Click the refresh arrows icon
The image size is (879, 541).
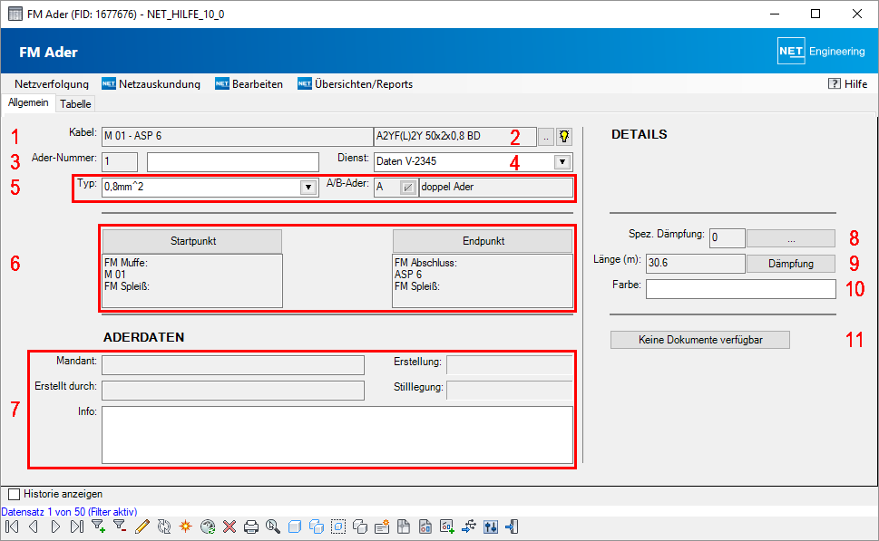coord(163,527)
